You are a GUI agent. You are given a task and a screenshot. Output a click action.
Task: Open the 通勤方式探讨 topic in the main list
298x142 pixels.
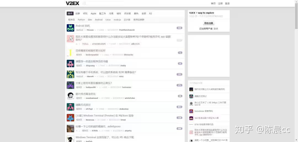(x=83, y=105)
